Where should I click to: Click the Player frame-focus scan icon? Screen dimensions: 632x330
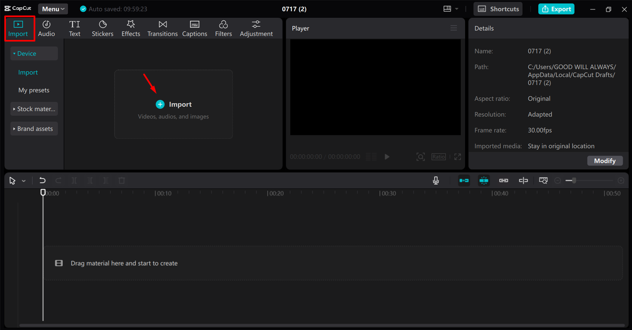421,157
